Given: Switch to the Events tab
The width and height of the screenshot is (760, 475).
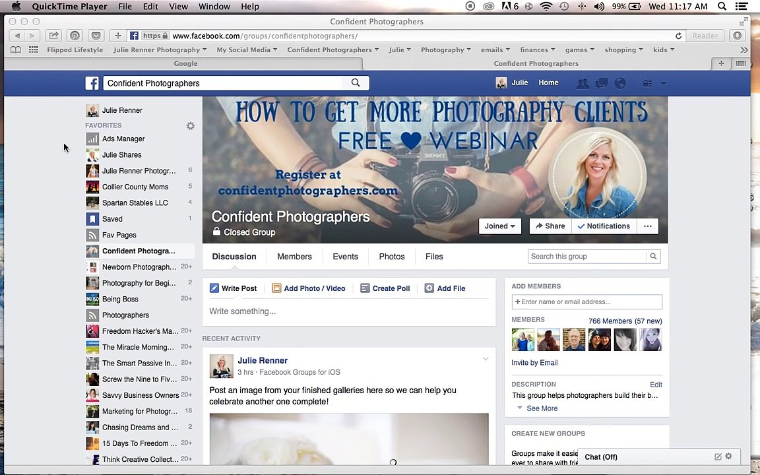Looking at the screenshot, I should 345,257.
